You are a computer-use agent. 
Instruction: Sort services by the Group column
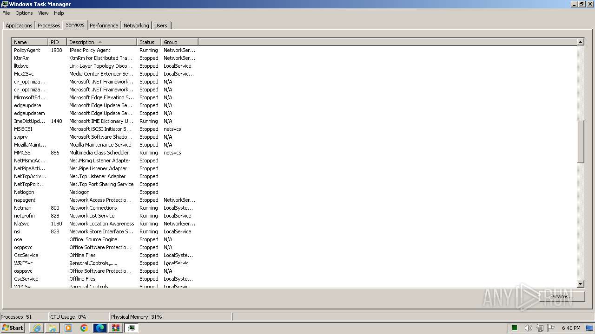point(179,42)
